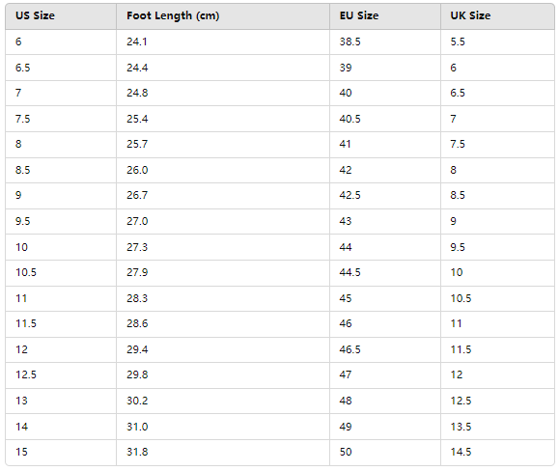Select the US size 6 cell
Image resolution: width=559 pixels, height=471 pixels.
click(61, 42)
